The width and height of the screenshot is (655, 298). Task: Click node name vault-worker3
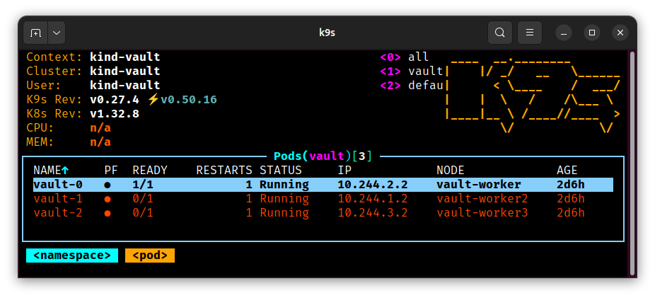[x=482, y=213]
